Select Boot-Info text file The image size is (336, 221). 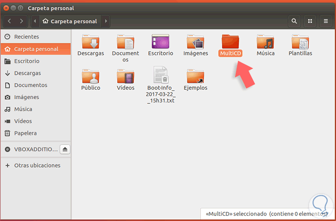coord(161,85)
